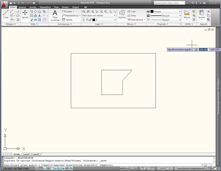221x171 pixels.
Task: Open the AutoCAD application menu logo
Action: (4, 4)
